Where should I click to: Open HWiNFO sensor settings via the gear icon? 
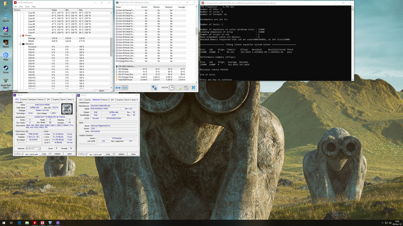coord(186,88)
